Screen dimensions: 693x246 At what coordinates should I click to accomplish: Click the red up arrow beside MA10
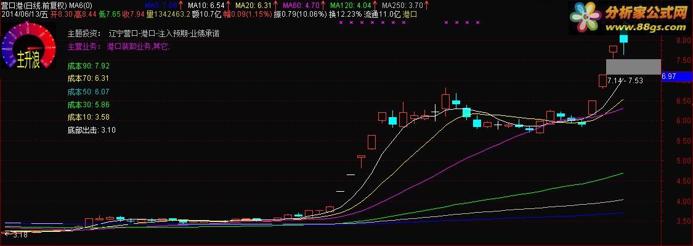(228, 6)
